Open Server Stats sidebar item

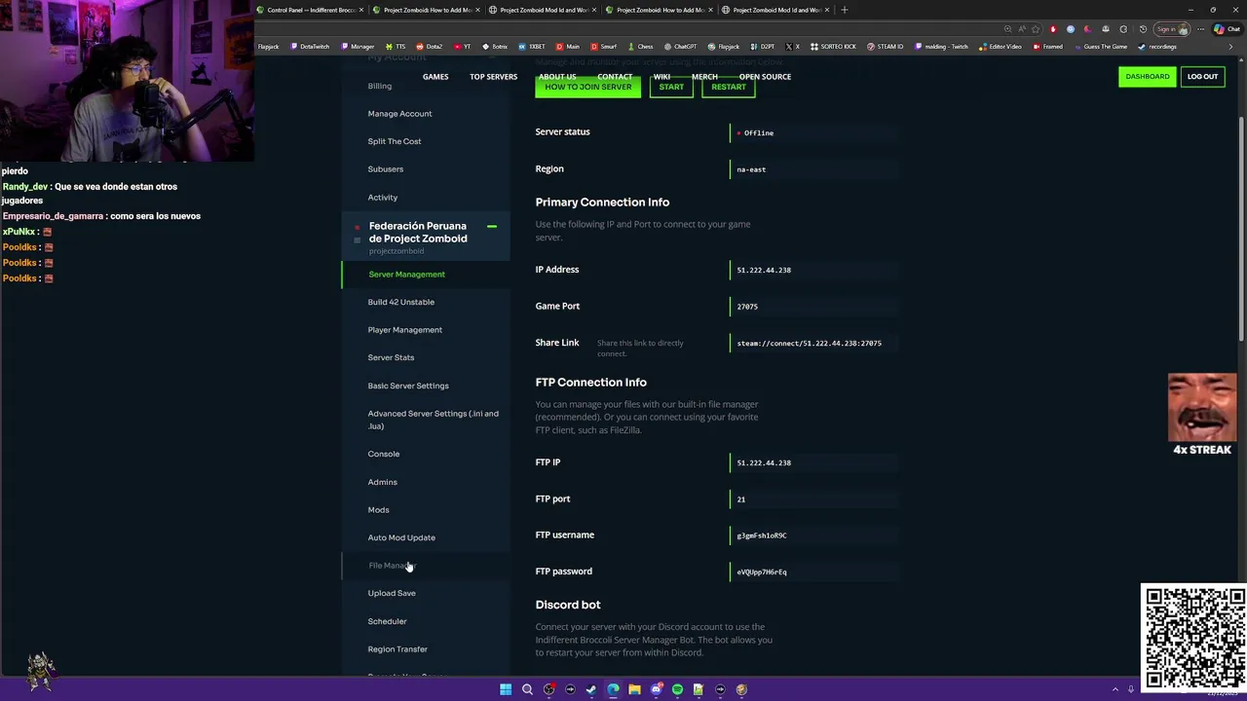coord(391,357)
